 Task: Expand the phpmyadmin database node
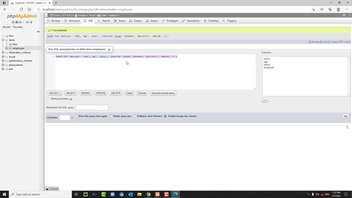point(3,65)
